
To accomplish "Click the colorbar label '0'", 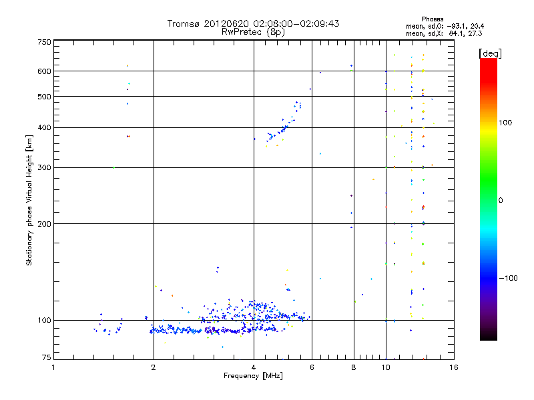I will pyautogui.click(x=501, y=201).
